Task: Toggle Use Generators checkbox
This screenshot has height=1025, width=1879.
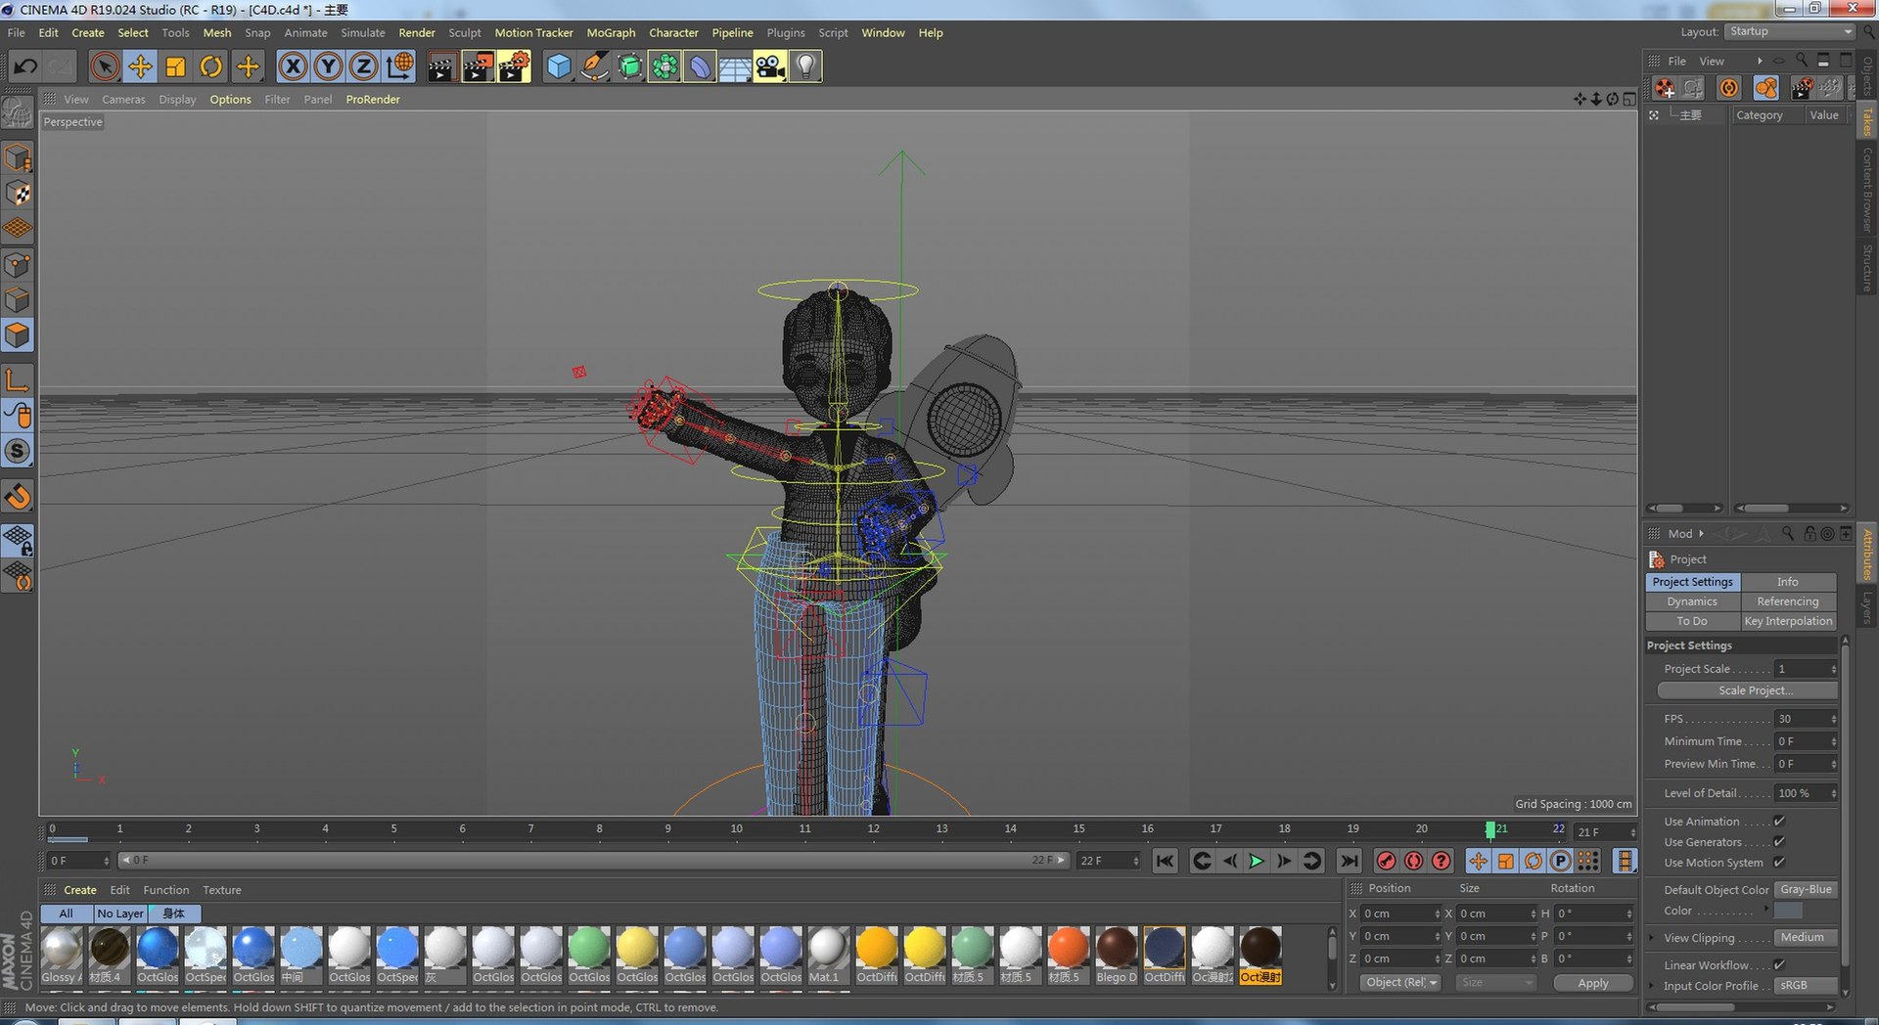Action: (1779, 842)
